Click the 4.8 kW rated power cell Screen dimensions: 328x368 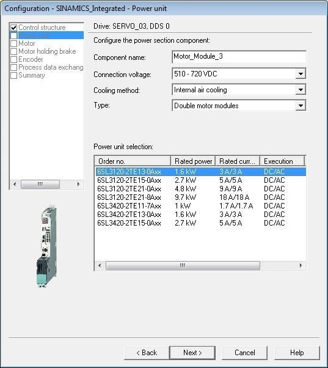(x=185, y=189)
